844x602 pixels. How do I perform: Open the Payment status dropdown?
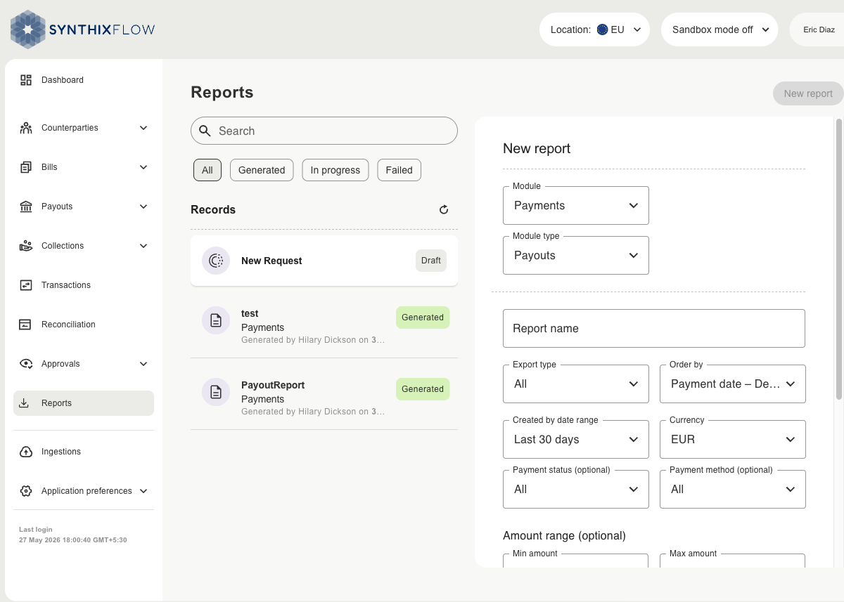point(576,490)
